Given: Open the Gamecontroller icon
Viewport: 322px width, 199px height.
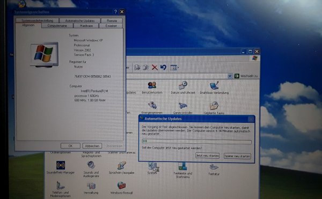Looking at the screenshot, I should (183, 108).
